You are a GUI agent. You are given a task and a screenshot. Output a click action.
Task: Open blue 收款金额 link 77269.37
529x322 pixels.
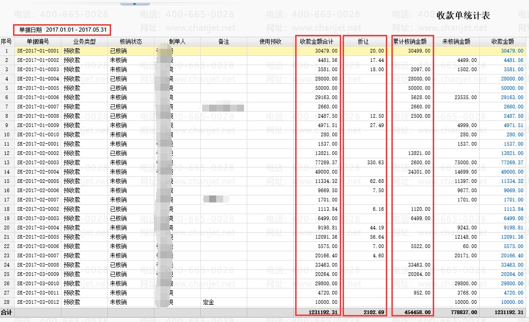click(x=512, y=162)
